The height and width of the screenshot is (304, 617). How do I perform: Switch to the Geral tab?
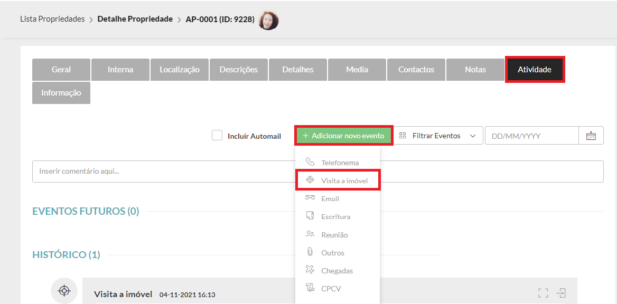point(61,70)
